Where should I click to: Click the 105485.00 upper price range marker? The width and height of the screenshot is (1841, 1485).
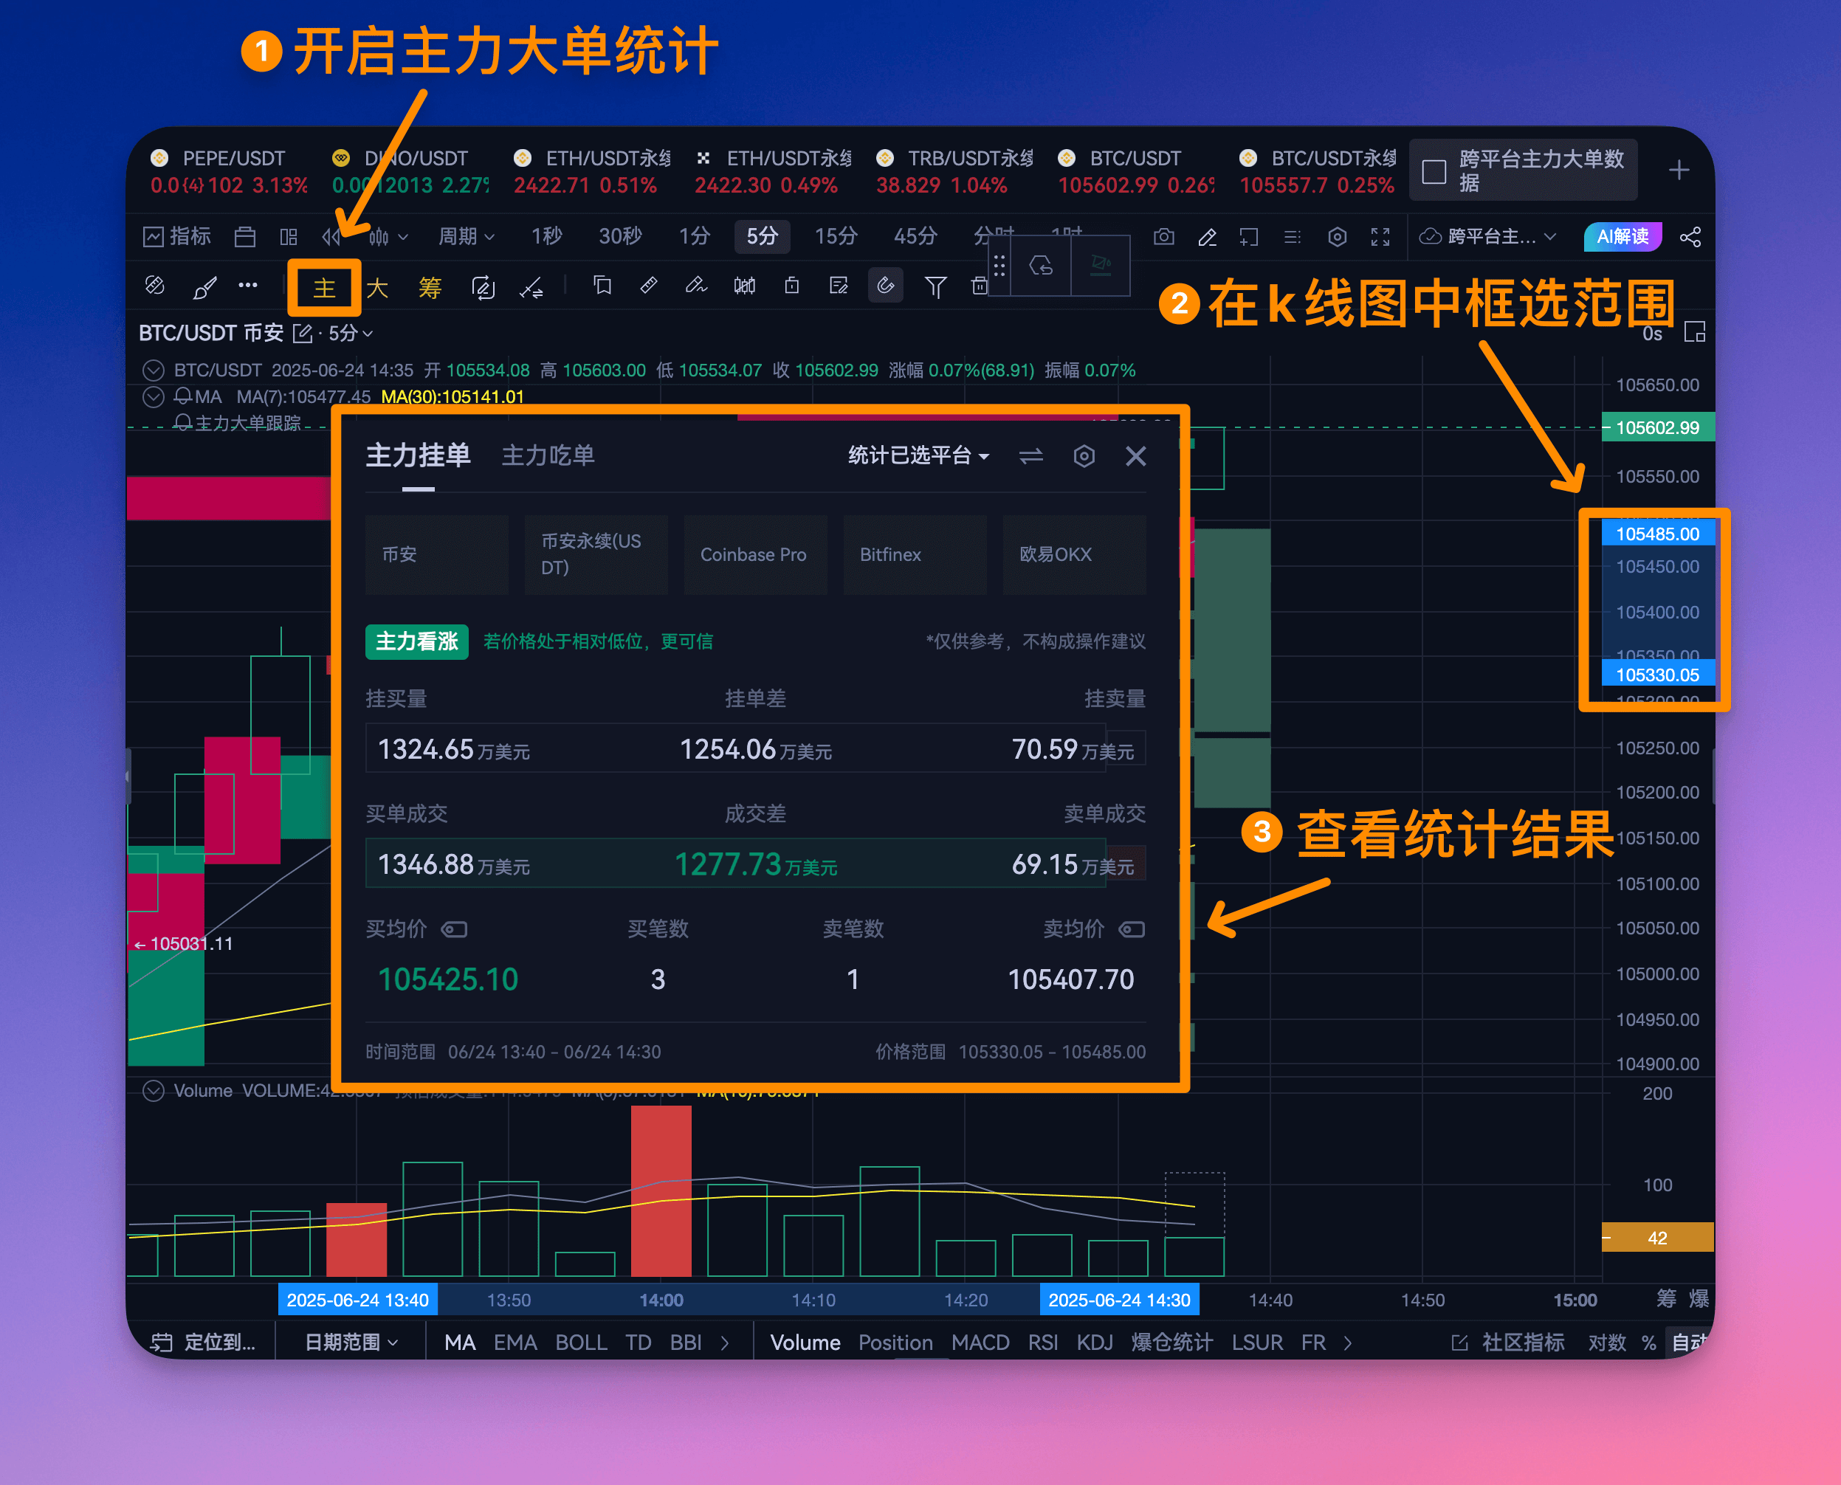[x=1657, y=534]
